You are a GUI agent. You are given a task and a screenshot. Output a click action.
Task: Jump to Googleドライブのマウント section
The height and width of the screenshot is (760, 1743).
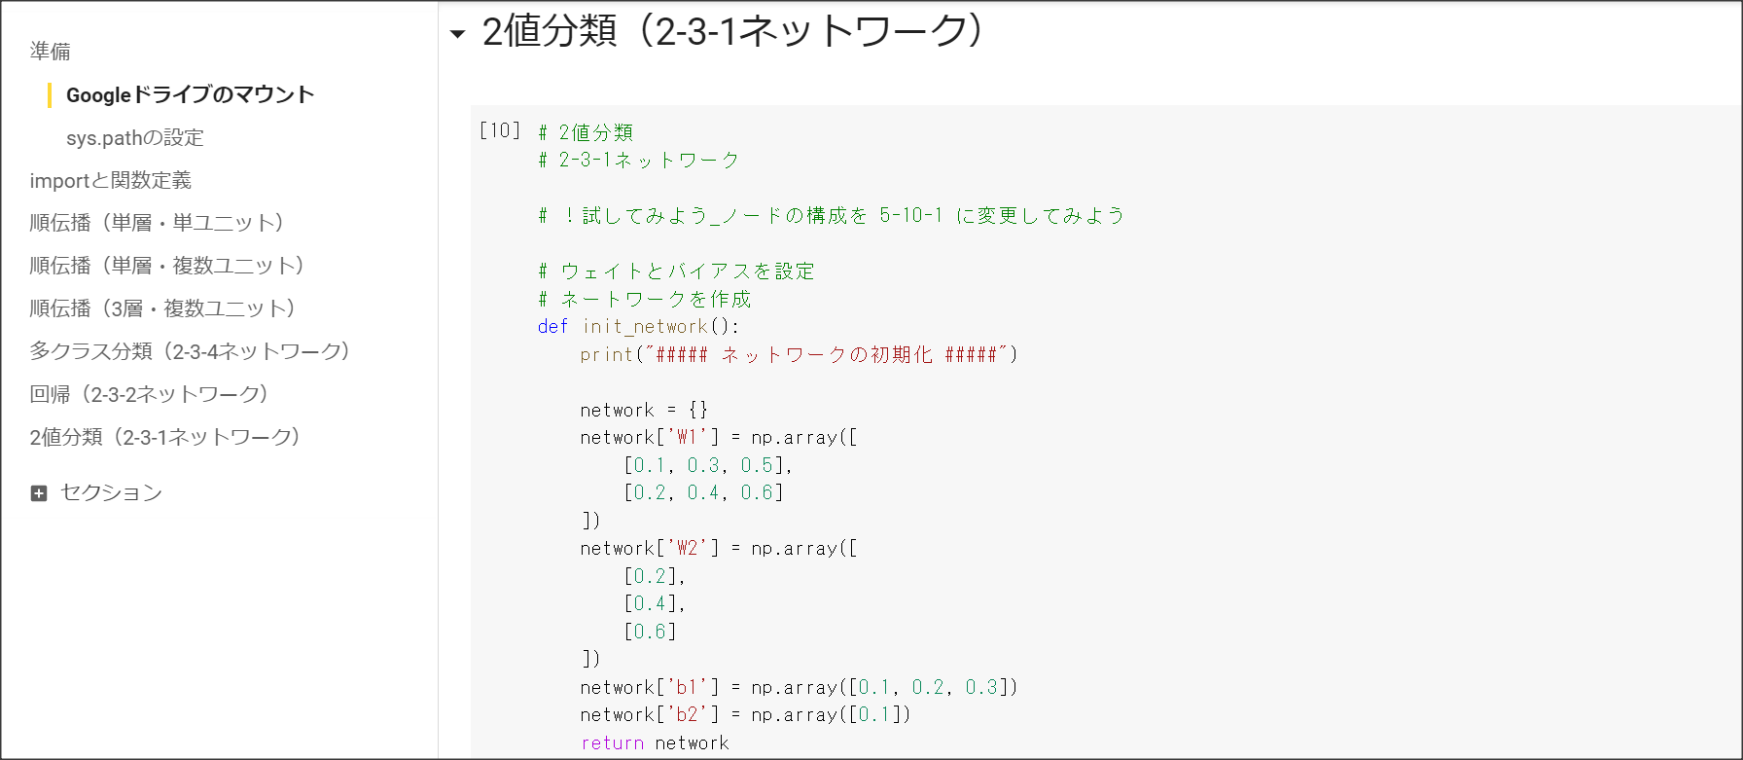click(190, 94)
